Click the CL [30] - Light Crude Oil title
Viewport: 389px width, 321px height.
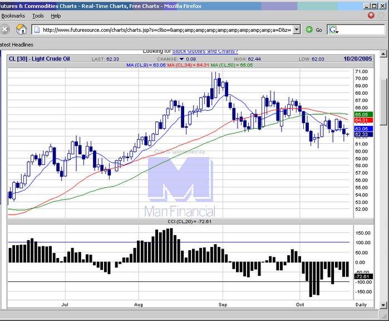(x=39, y=59)
